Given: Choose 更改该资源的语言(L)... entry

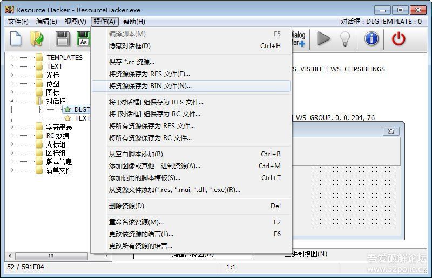Looking at the screenshot, I should click(191, 234).
